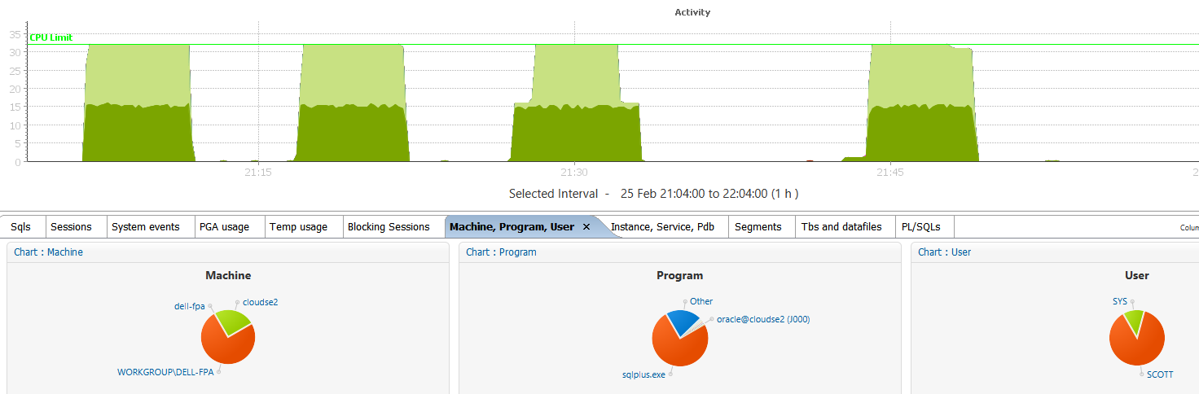The image size is (1199, 394).
Task: Select the System events tab
Action: [146, 227]
